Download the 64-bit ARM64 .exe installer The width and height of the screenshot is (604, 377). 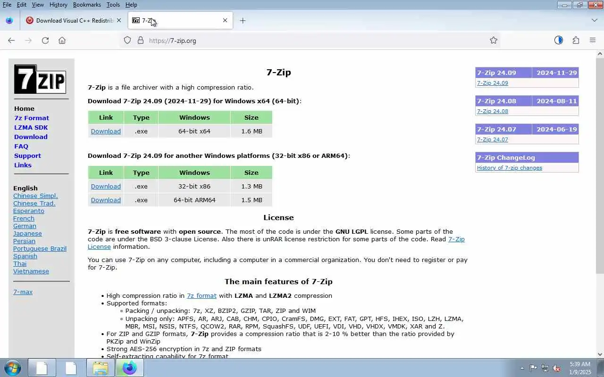click(x=106, y=200)
